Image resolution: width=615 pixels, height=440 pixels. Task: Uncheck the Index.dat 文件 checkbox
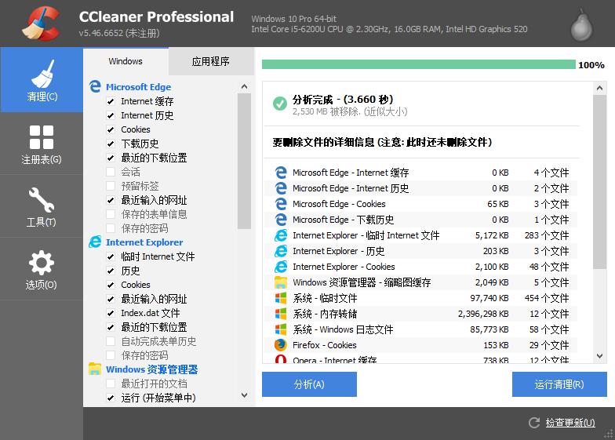[x=111, y=314]
